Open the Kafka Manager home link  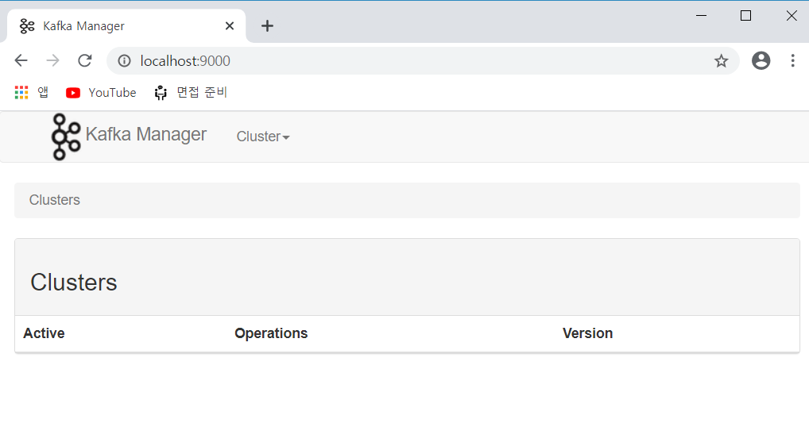tap(146, 134)
